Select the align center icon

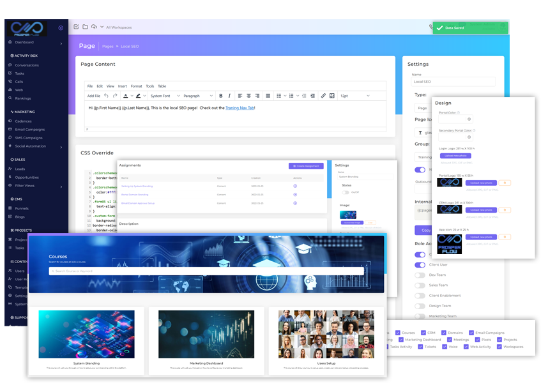click(248, 95)
